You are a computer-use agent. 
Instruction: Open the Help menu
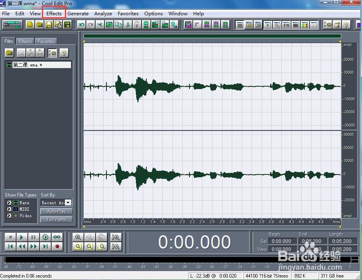(199, 14)
